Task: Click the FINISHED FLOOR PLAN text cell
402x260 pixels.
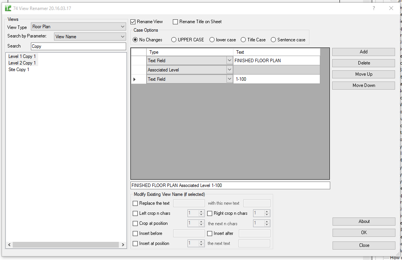Action: coord(276,61)
